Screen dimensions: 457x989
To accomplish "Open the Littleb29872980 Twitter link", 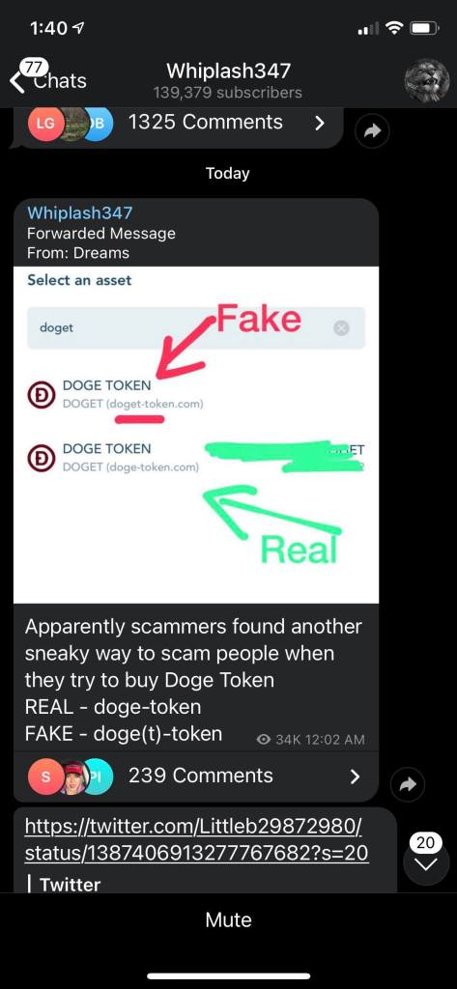I will tap(196, 838).
